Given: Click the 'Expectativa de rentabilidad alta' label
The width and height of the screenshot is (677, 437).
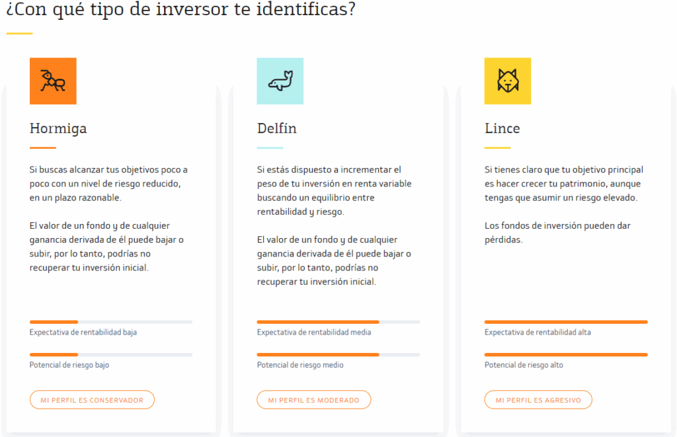Looking at the screenshot, I should tap(538, 333).
